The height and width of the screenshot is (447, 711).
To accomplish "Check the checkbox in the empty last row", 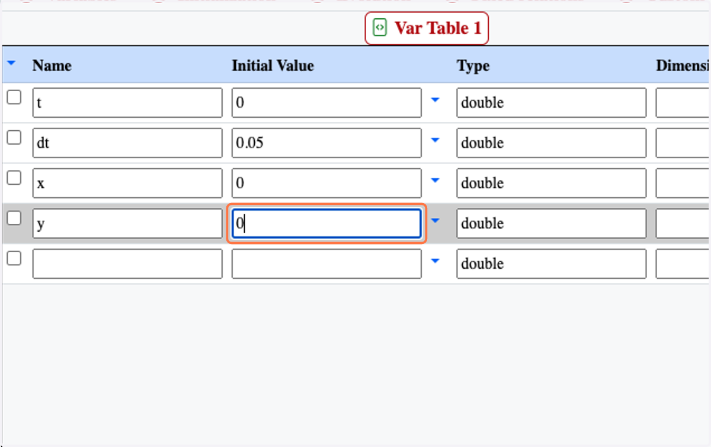I will pyautogui.click(x=14, y=259).
